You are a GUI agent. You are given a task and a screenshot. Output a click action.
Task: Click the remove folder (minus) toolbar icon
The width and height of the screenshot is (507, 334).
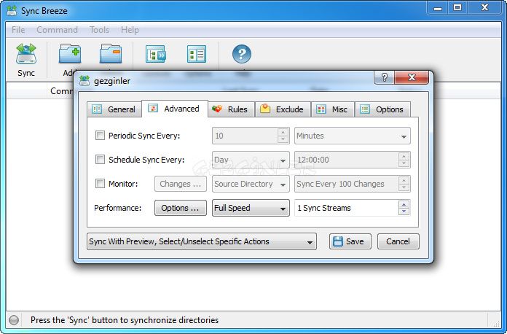pos(111,54)
